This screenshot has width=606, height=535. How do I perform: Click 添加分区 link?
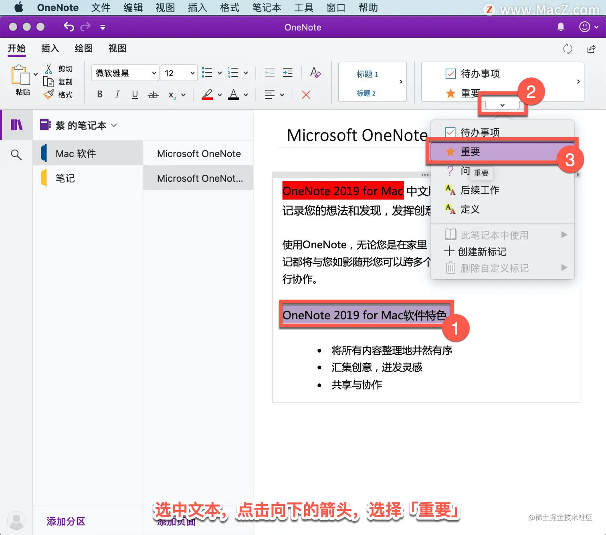(x=66, y=521)
